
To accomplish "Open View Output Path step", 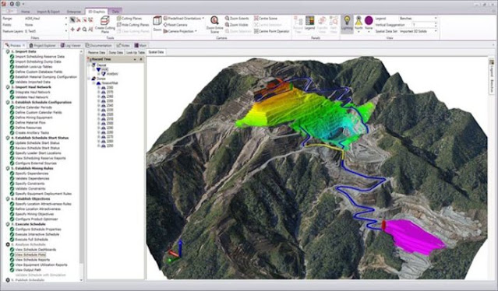I will (x=28, y=270).
